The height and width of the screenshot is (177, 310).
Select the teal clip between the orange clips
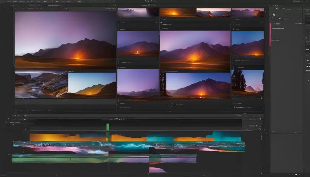[160, 138]
